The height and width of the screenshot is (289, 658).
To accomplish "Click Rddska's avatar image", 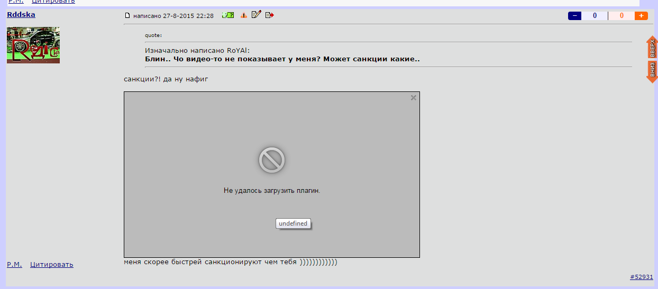I will pos(33,45).
